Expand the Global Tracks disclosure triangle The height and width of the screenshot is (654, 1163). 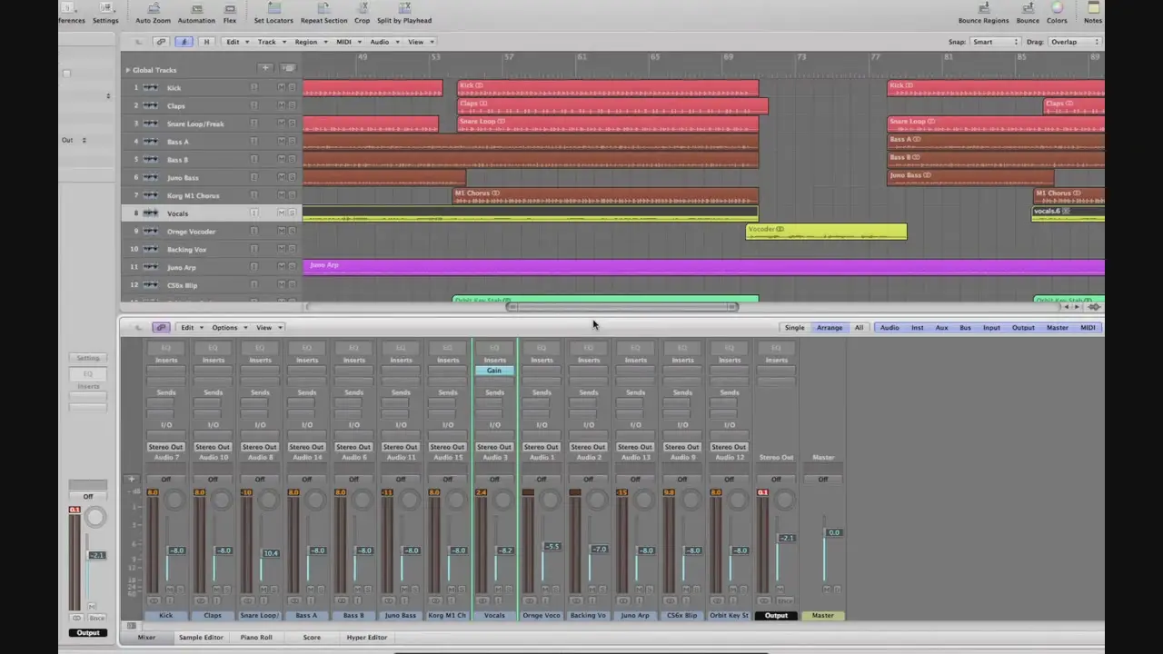click(127, 70)
